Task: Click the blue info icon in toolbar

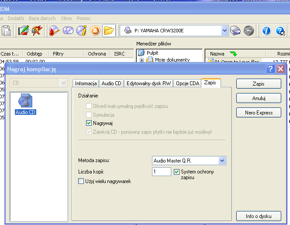Action: coord(266,31)
